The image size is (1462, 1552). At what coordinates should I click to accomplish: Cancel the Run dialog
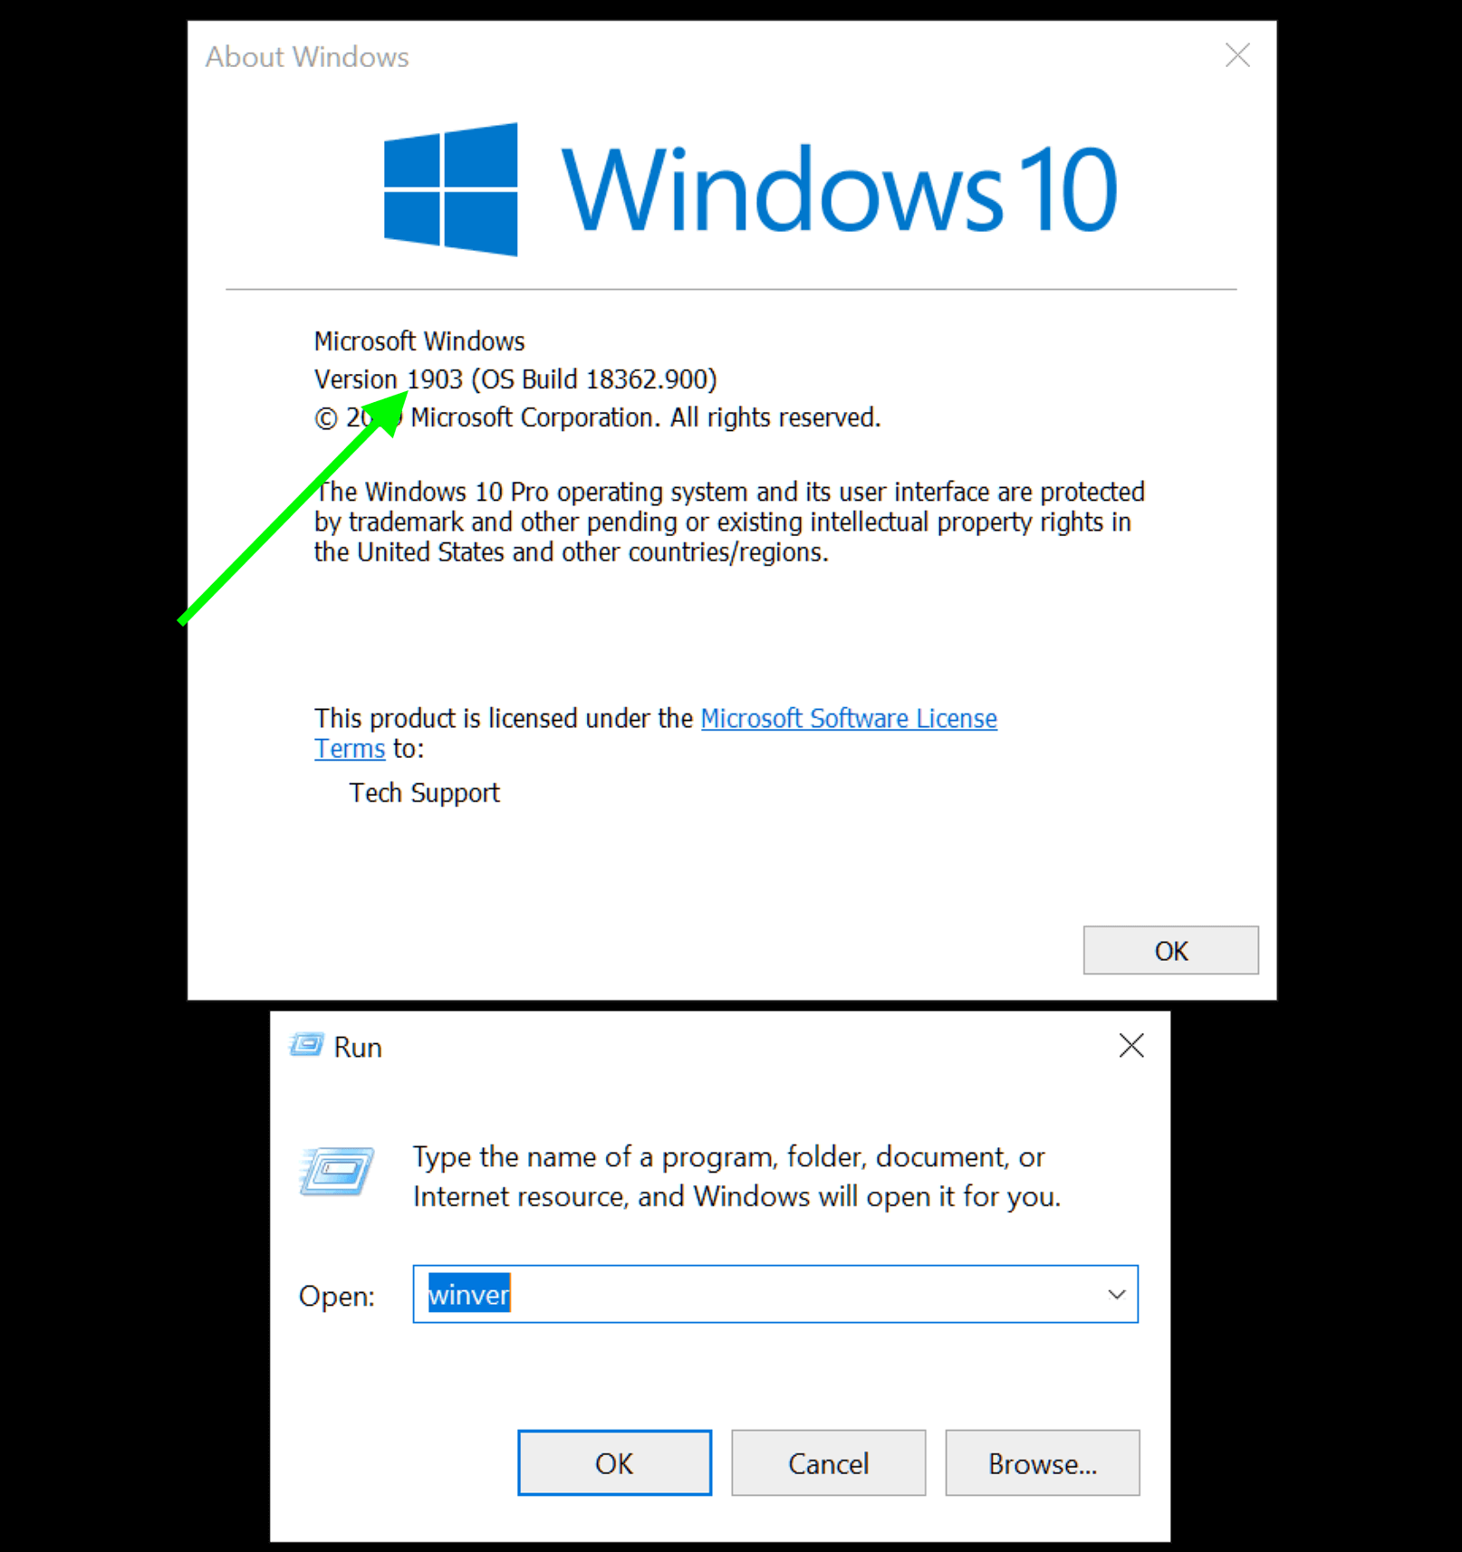828,1463
